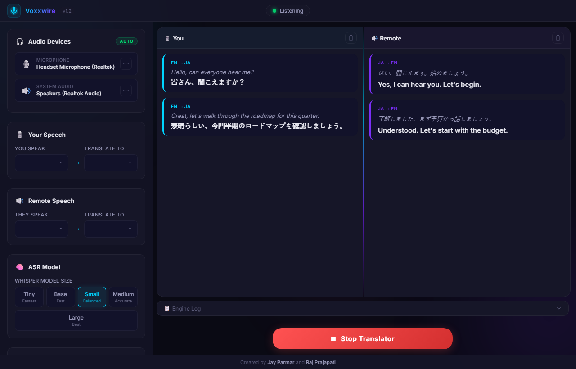Toggle the AUTO badge in Audio Devices
Viewport: 576px width, 369px height.
coord(126,41)
